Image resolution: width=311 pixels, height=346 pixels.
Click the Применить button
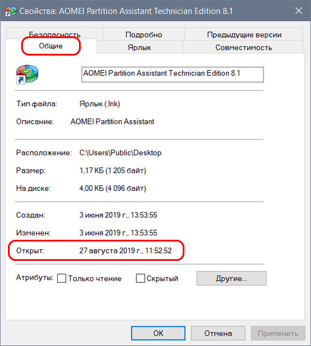278,333
